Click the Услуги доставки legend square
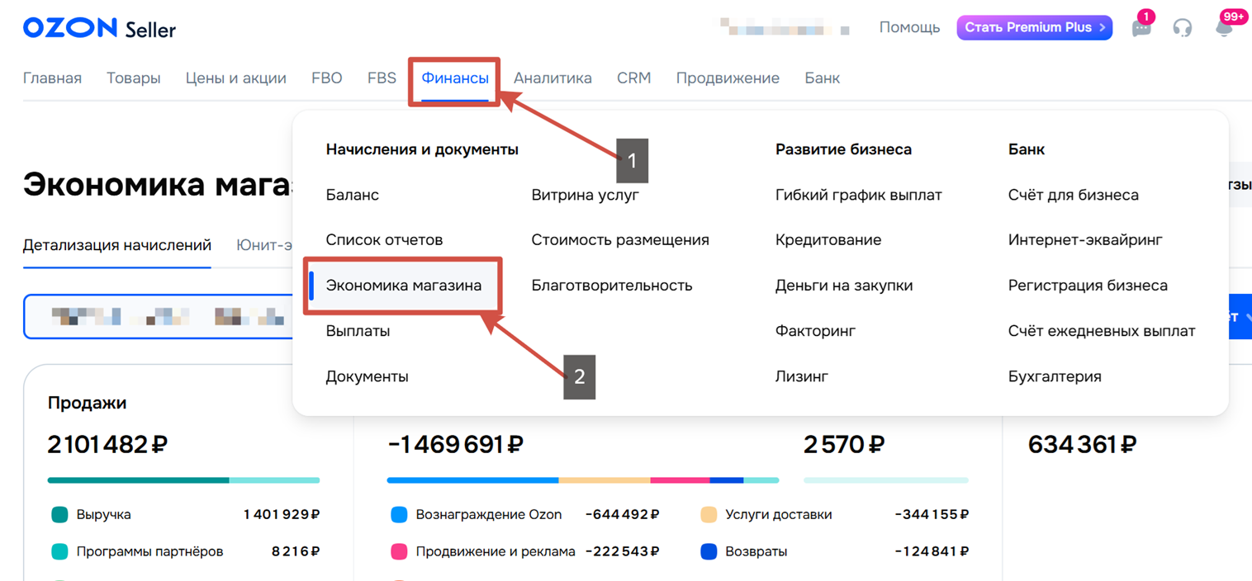This screenshot has height=581, width=1252. point(709,515)
